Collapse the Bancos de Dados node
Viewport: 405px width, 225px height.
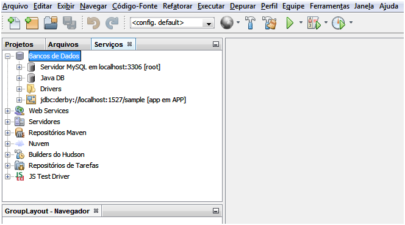tap(8, 56)
